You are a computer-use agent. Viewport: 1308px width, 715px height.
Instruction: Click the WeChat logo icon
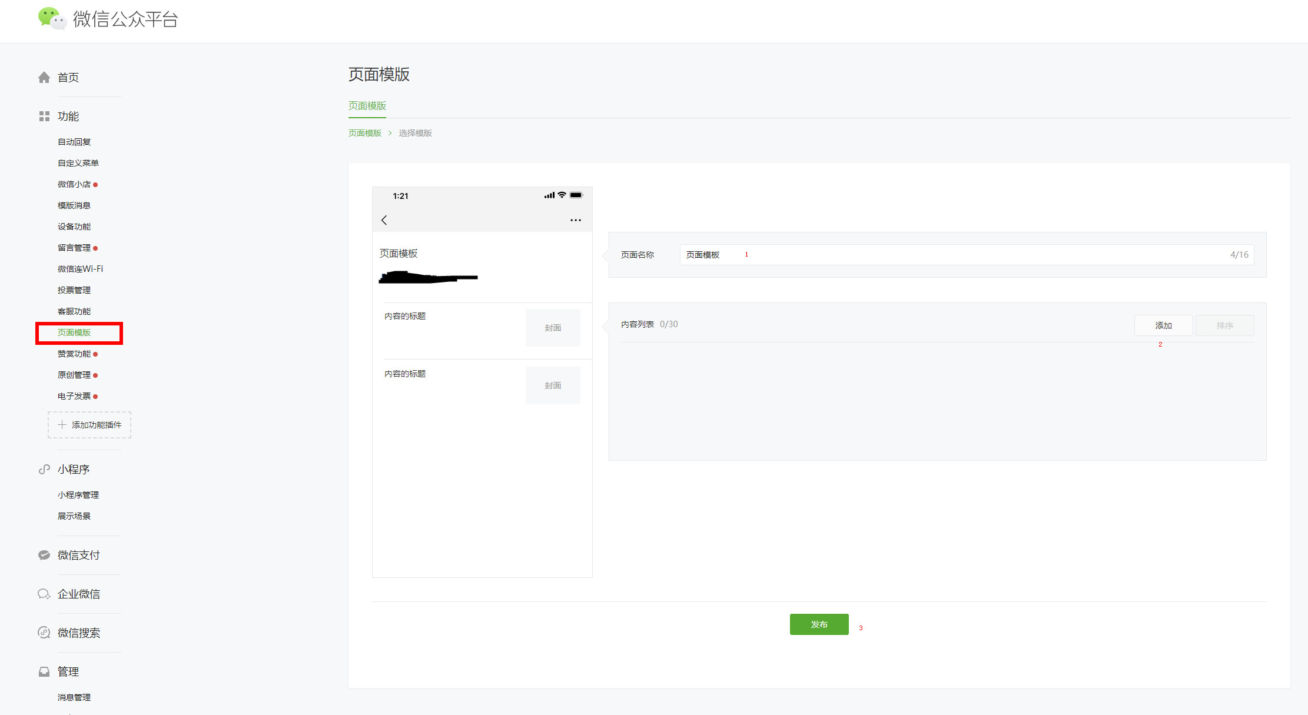pyautogui.click(x=52, y=18)
